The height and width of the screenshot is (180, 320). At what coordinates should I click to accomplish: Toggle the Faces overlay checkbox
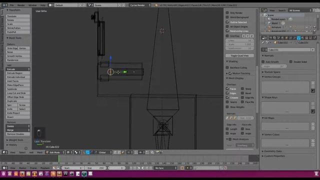click(227, 89)
